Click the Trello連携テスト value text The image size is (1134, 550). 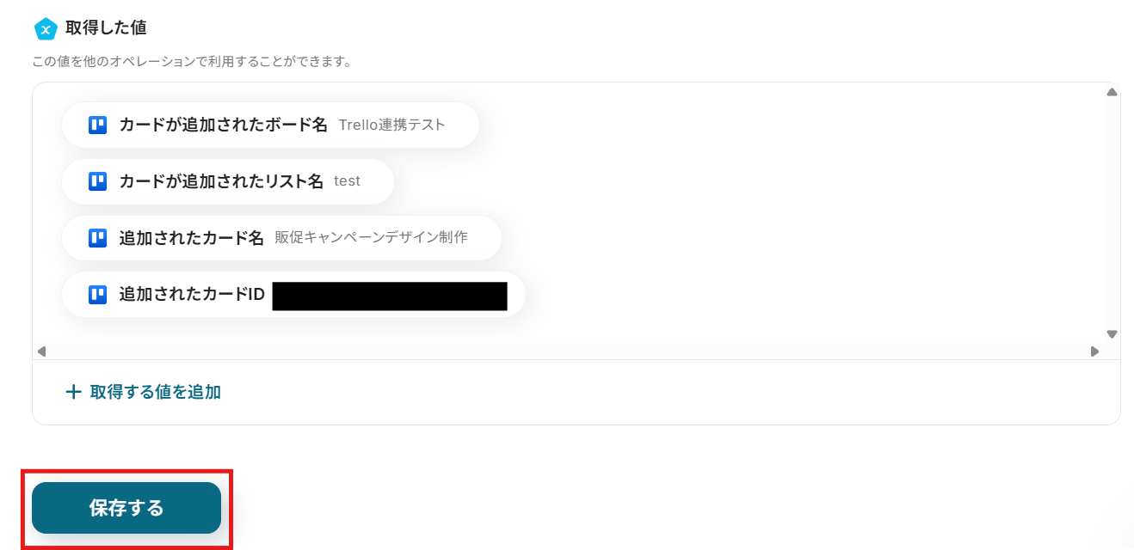pyautogui.click(x=392, y=125)
